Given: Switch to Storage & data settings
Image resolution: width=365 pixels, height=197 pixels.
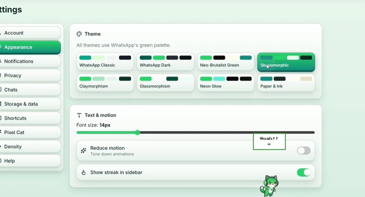Looking at the screenshot, I should tap(30, 104).
